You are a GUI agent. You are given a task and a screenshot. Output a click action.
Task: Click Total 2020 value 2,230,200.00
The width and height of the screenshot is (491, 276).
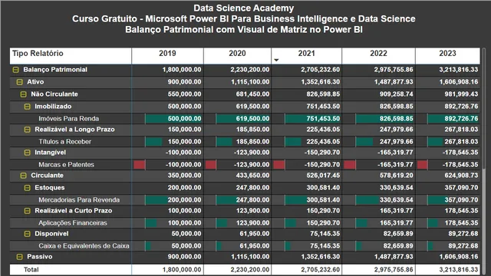click(250, 269)
